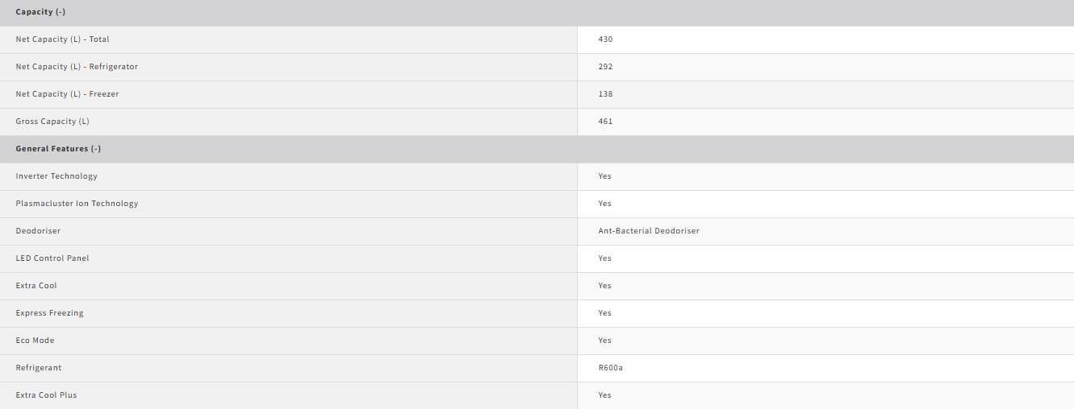Screen dimensions: 1074x409
Task: Click the Plasmacluster Ion Technology label
Action: [x=77, y=204]
